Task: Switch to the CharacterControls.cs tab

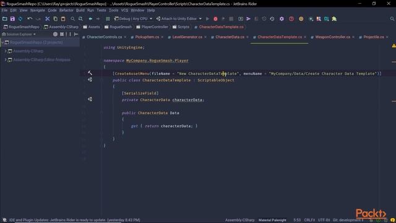Action: click(x=104, y=37)
